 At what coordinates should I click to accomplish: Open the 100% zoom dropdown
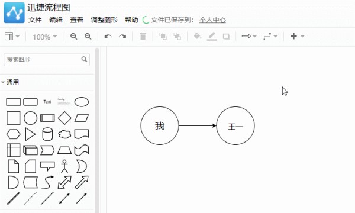tap(44, 37)
